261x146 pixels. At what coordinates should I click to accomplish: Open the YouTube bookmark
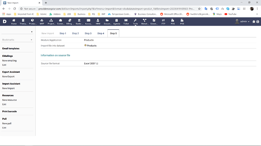click(x=230, y=14)
